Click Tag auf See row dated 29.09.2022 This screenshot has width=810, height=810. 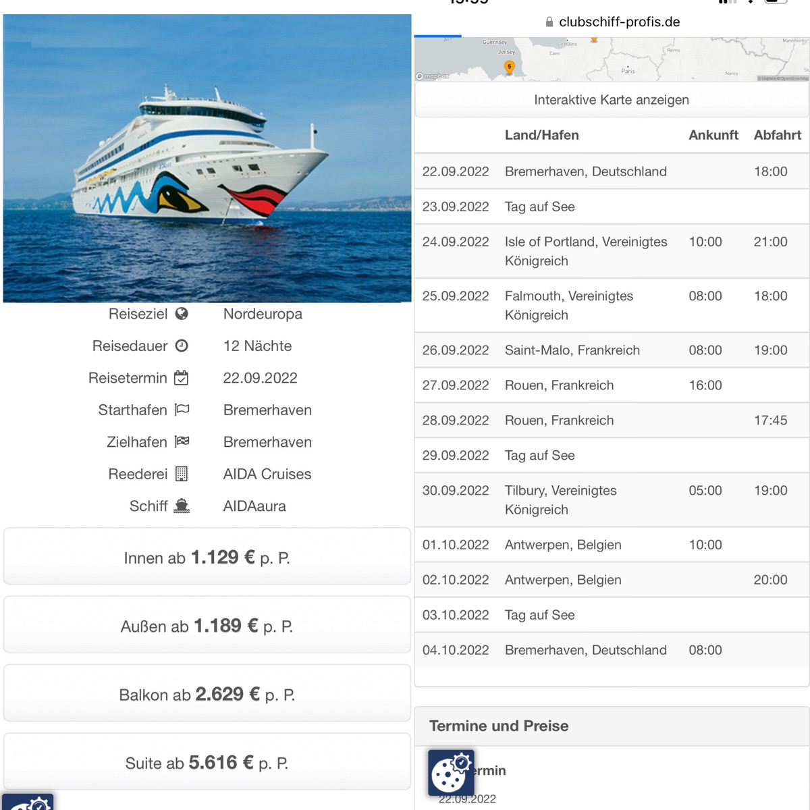(612, 456)
